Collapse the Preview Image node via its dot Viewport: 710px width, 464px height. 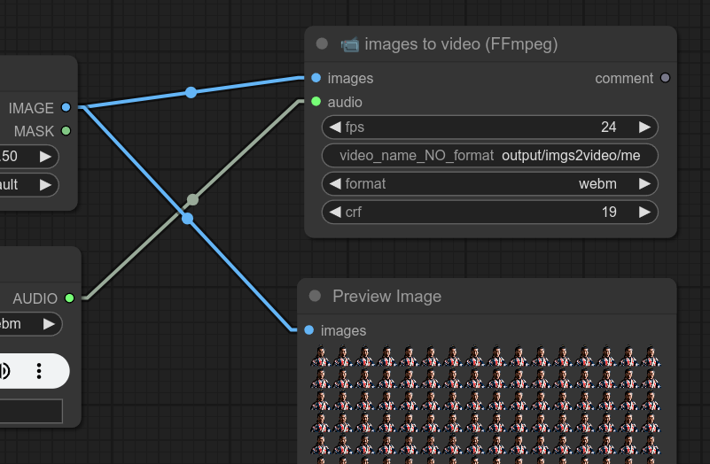tap(315, 297)
